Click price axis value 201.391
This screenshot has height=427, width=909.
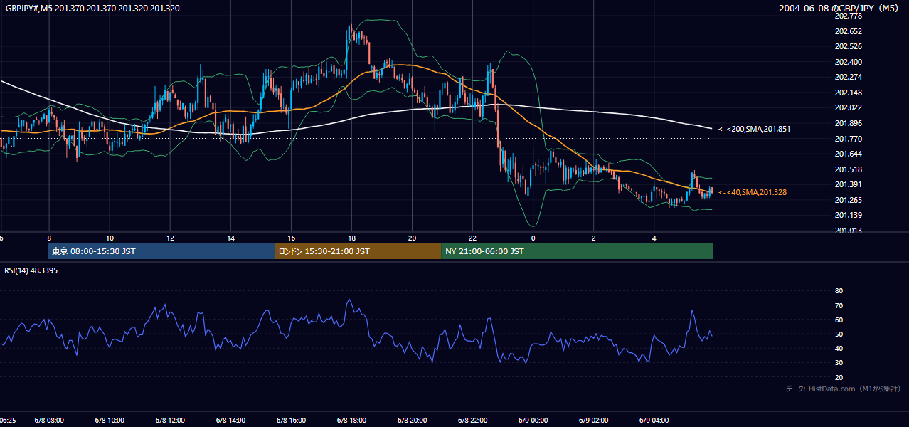848,184
